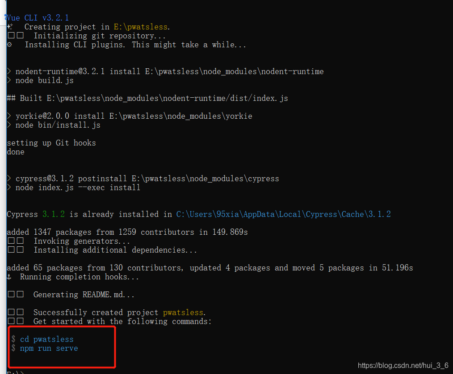This screenshot has height=374, width=453.
Task: Click 'node index.js --exec install' line
Action: tap(73, 188)
